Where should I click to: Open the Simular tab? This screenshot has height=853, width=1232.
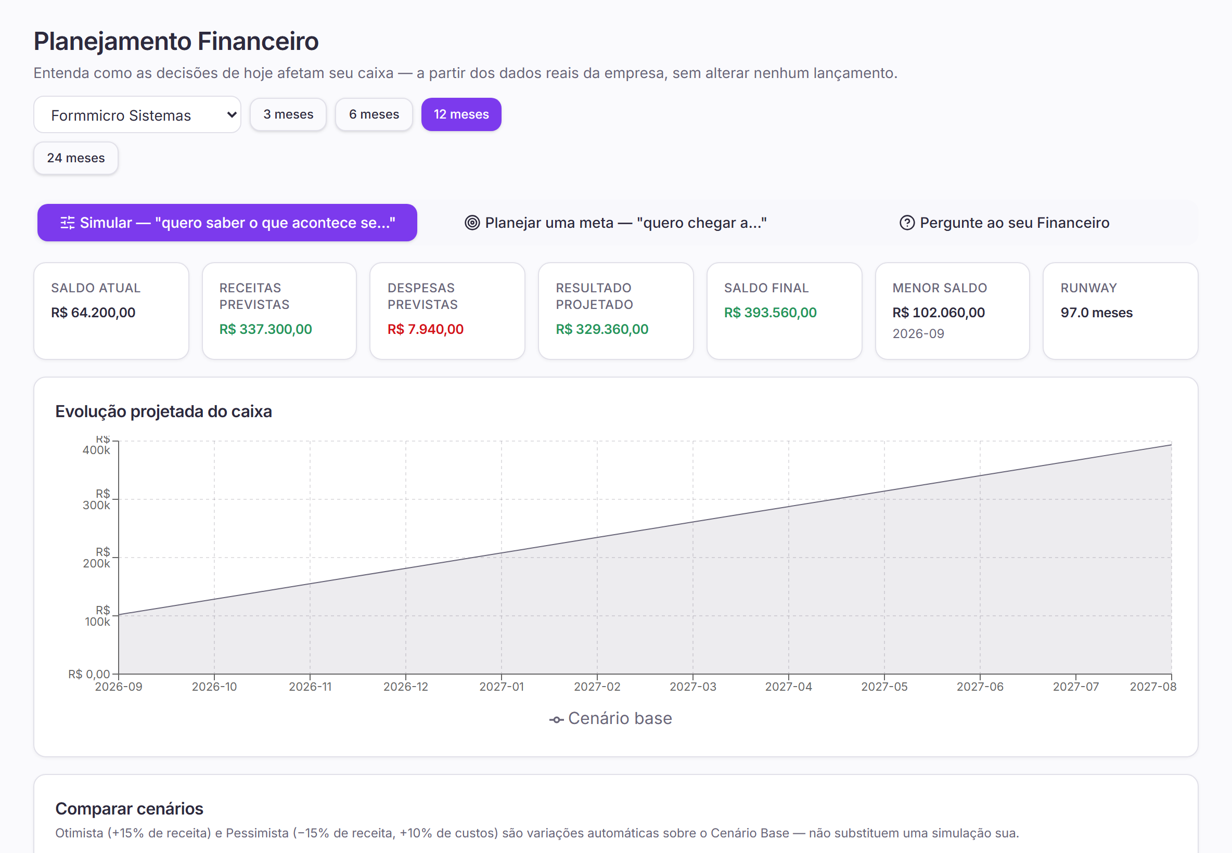click(227, 222)
